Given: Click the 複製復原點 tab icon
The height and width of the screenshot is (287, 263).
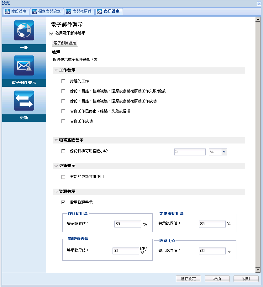Looking at the screenshot, I should [x=69, y=12].
